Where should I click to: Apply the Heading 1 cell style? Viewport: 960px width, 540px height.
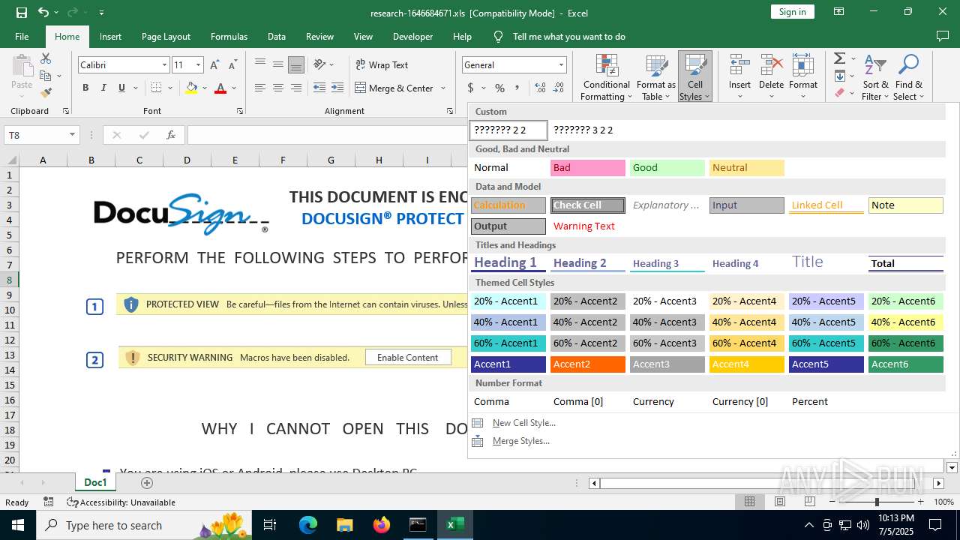[508, 263]
